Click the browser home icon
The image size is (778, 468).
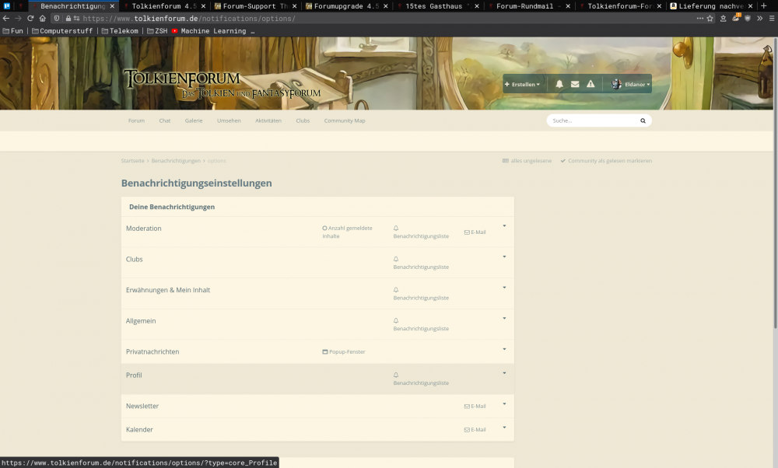(44, 18)
